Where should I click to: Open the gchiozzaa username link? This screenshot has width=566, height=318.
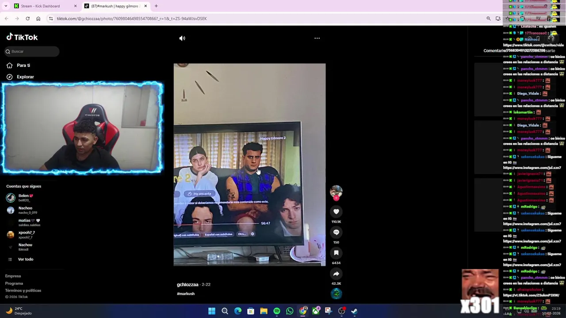[x=187, y=284]
